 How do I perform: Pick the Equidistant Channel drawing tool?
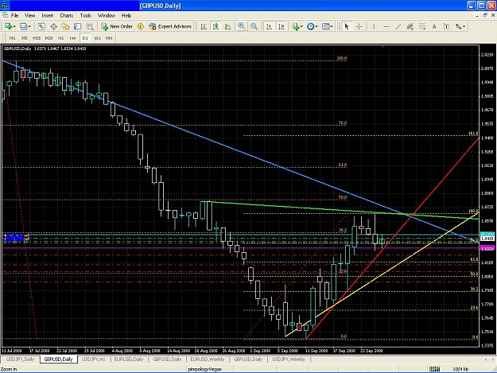coord(410,26)
